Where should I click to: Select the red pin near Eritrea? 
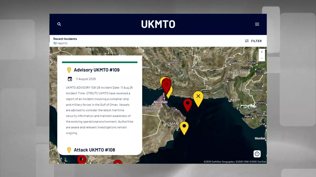[82, 159]
